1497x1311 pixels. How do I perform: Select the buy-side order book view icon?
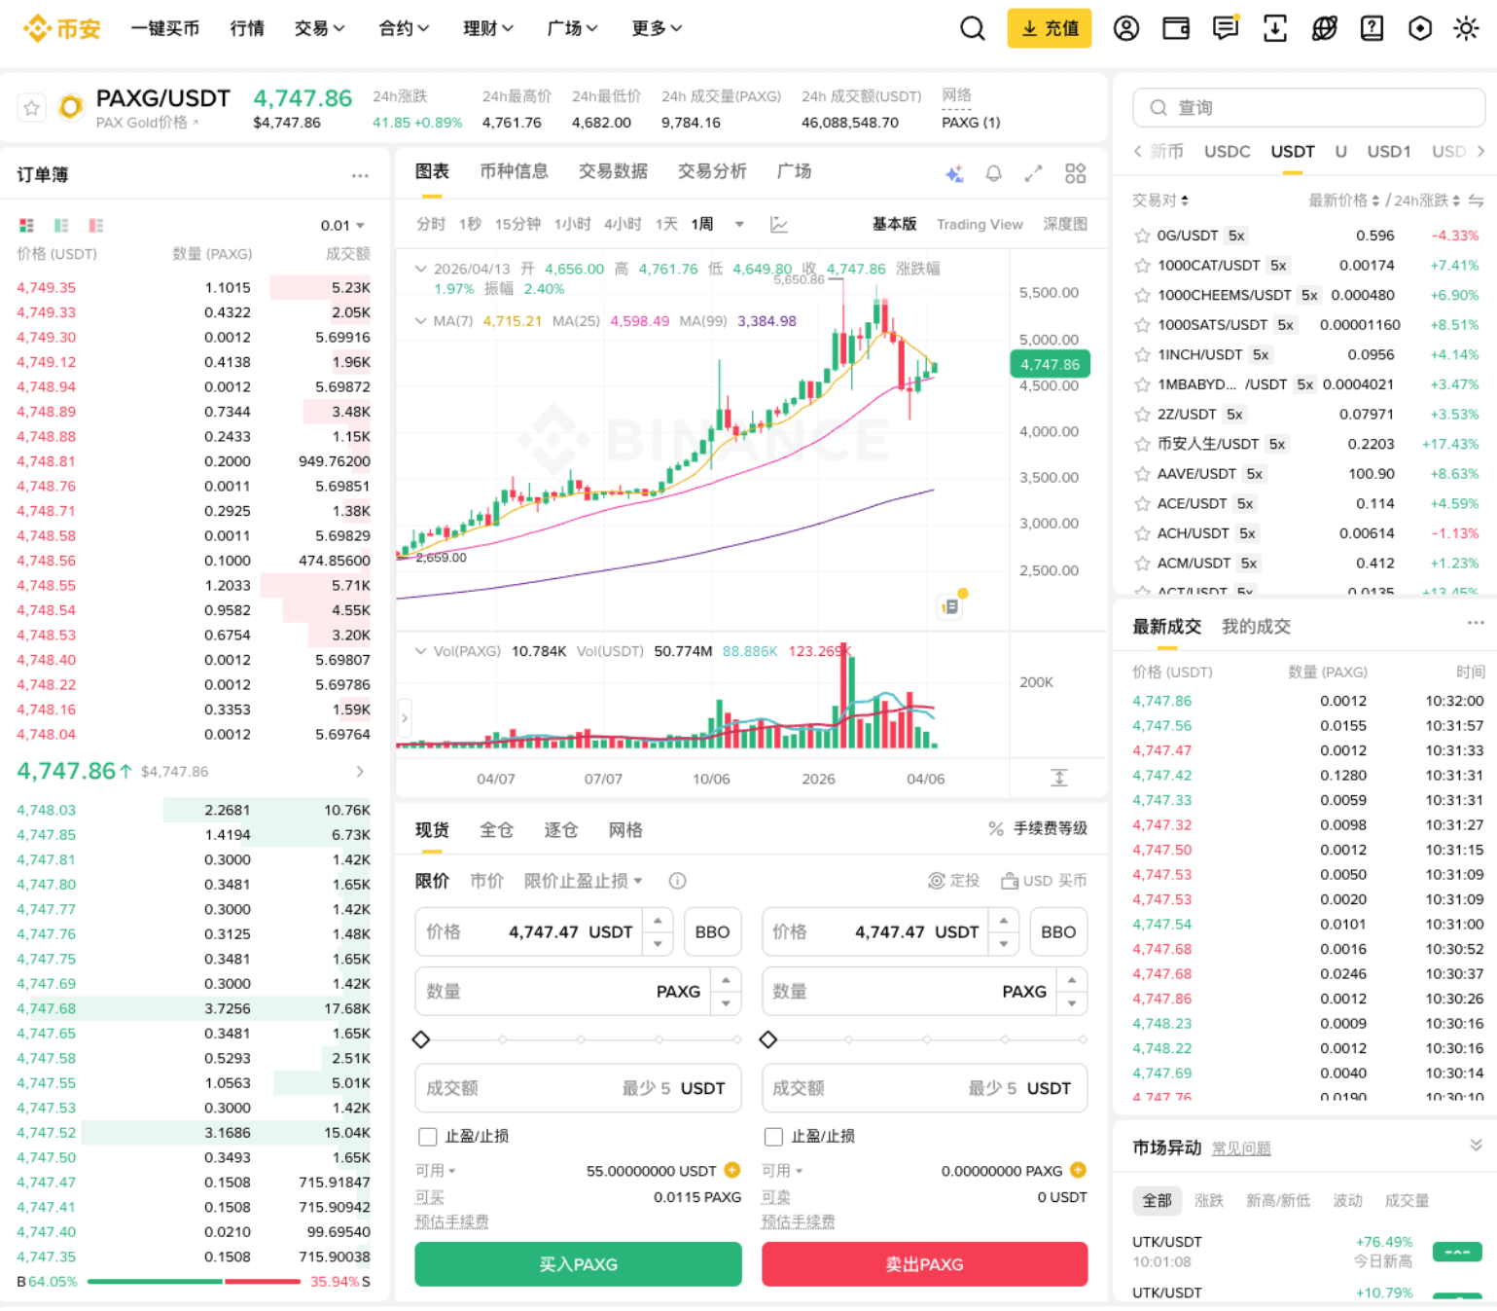61,225
